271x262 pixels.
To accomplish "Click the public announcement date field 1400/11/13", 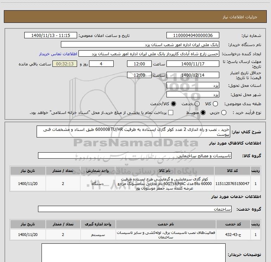I will point(51,36).
